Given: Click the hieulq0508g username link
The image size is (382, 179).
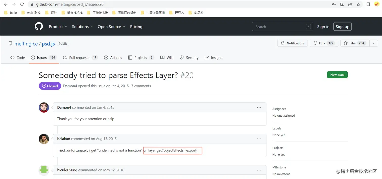Looking at the screenshot, I should 67,170.
